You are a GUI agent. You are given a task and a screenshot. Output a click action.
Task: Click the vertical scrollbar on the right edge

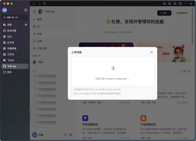(192, 26)
